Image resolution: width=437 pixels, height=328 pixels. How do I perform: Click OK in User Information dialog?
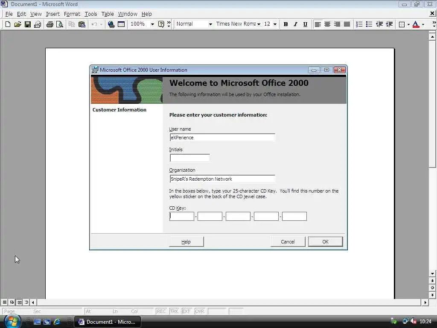(x=326, y=242)
